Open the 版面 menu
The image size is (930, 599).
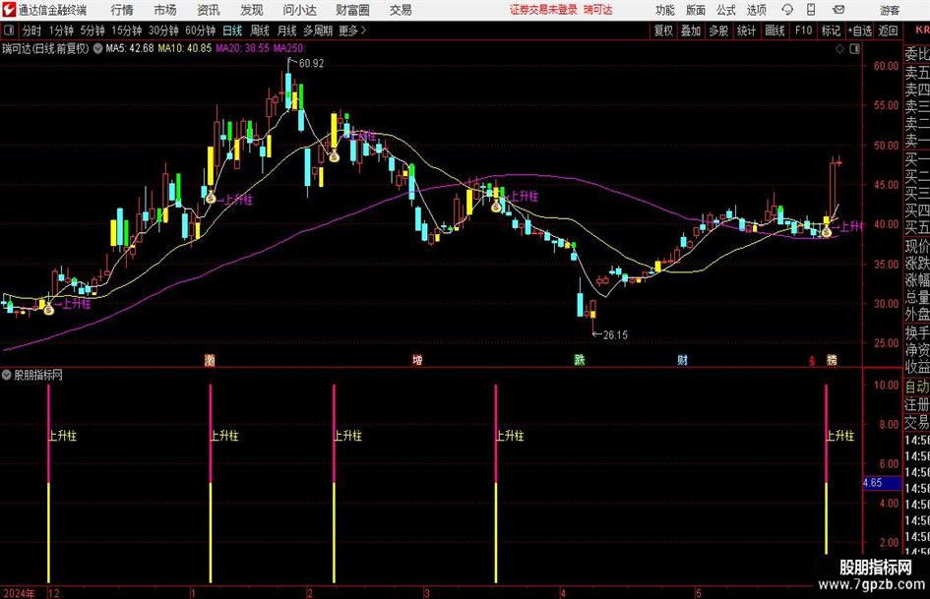(696, 10)
